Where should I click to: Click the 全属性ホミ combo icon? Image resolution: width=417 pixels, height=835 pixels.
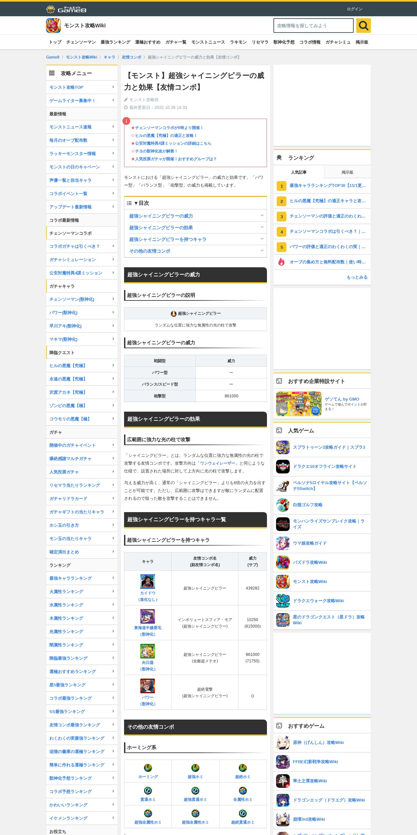243,791
